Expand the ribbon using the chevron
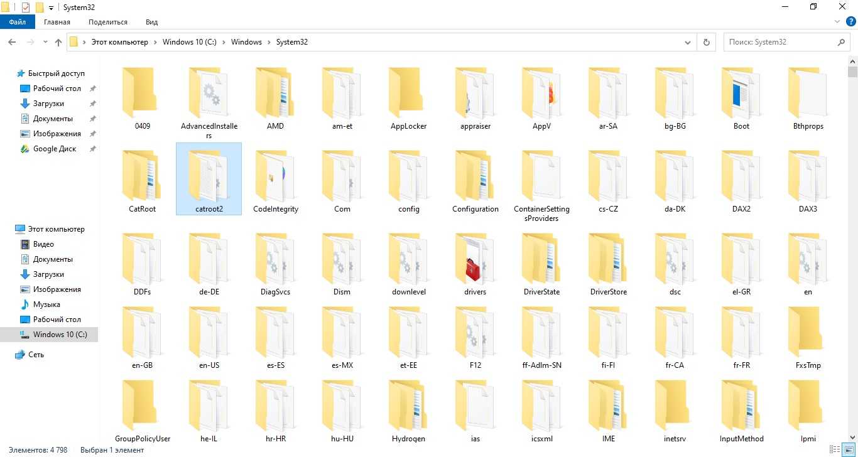858x457 pixels. pos(837,21)
